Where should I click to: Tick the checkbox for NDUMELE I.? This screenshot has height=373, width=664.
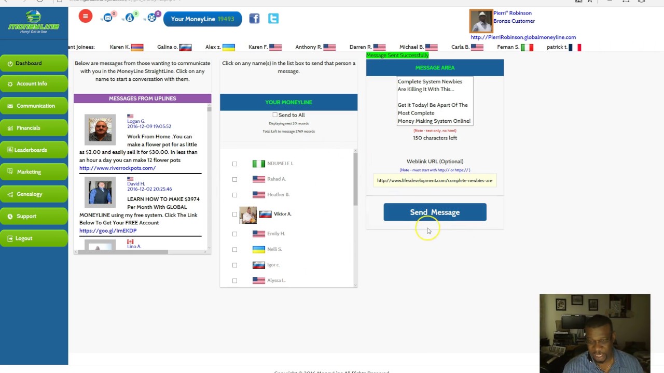234,164
